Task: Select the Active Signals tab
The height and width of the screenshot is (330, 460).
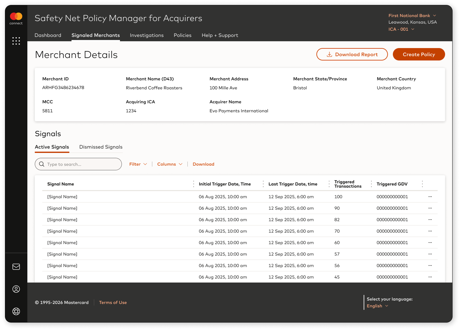Action: [x=52, y=147]
